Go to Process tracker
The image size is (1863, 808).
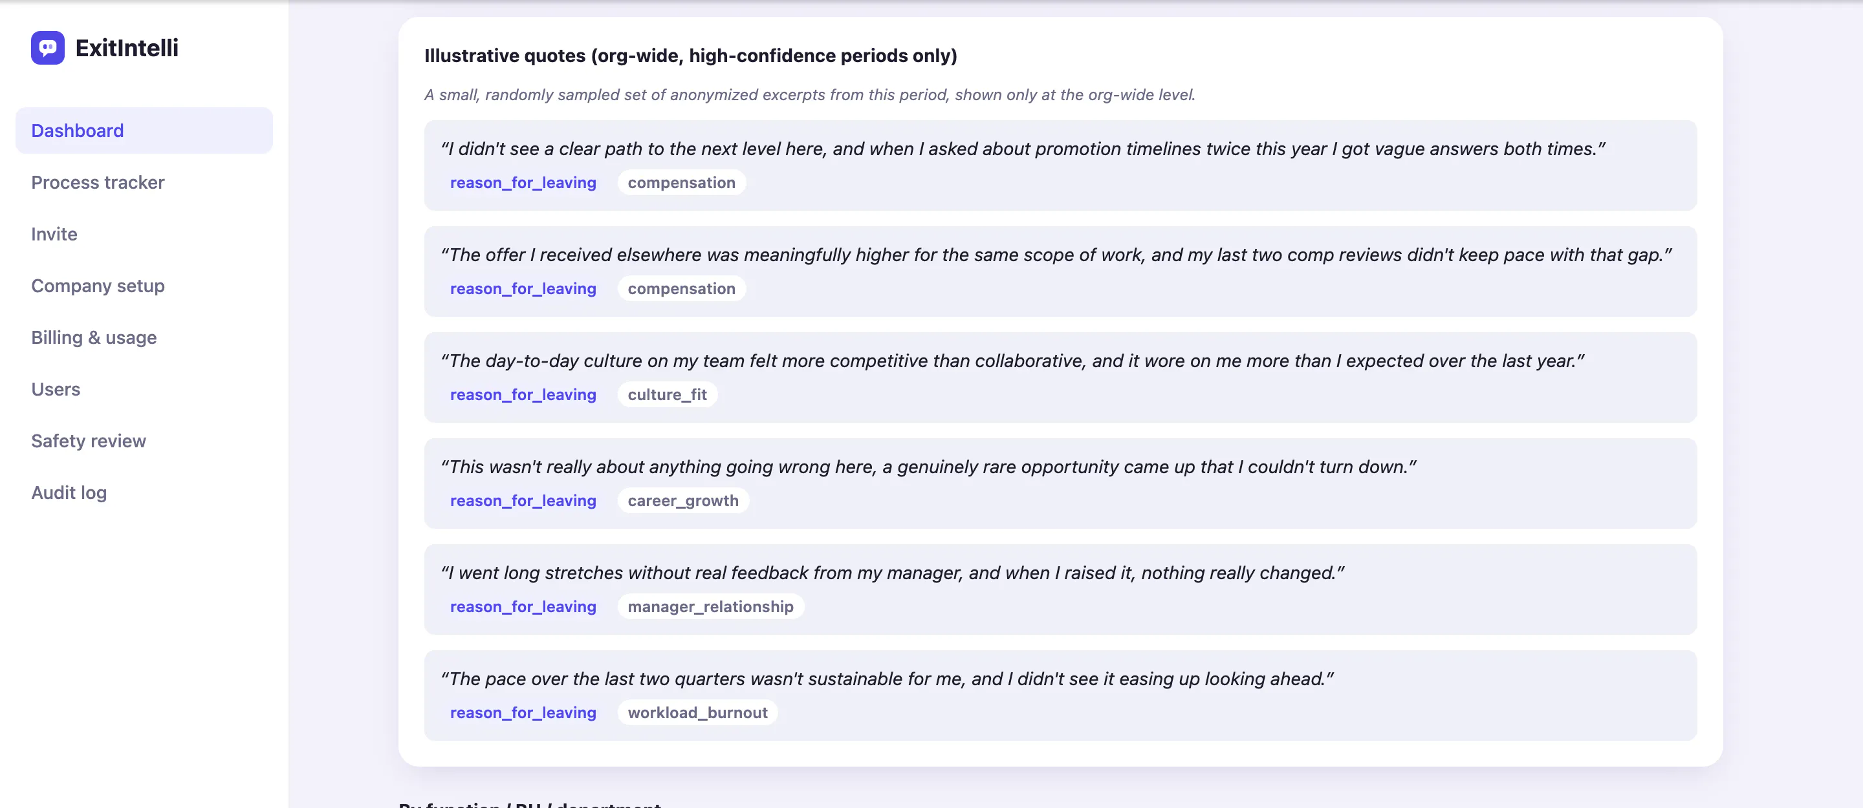coord(98,182)
